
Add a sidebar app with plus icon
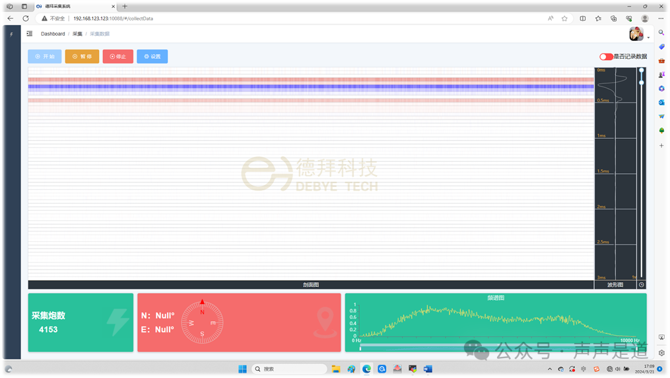click(661, 145)
